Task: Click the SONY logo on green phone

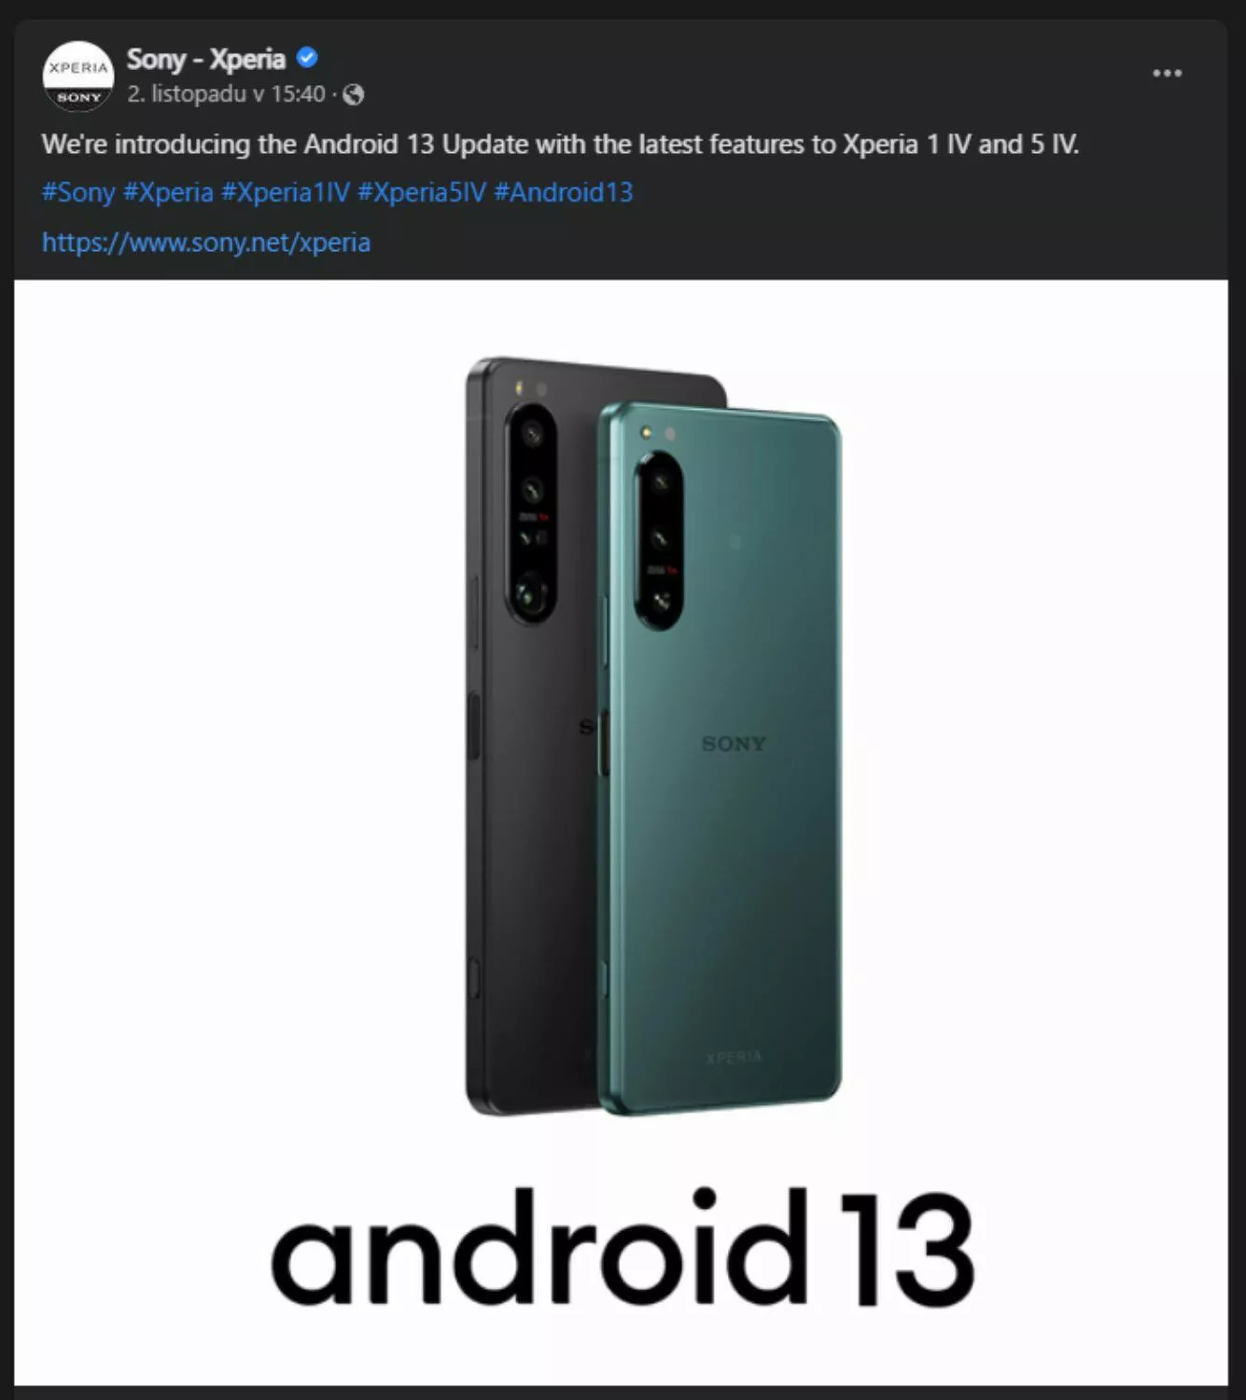Action: [734, 744]
